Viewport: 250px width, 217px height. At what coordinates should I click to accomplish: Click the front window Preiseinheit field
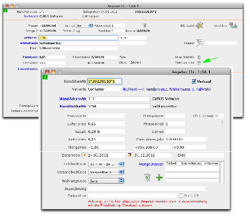[175, 124]
